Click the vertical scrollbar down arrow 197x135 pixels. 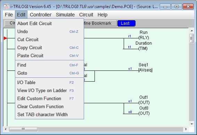coord(192,124)
